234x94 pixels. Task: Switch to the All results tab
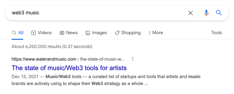pos(18,33)
